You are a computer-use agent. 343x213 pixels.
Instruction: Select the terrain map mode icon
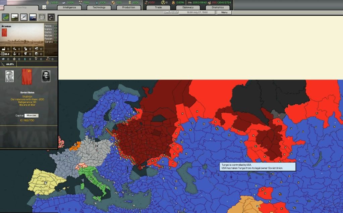pos(5,17)
